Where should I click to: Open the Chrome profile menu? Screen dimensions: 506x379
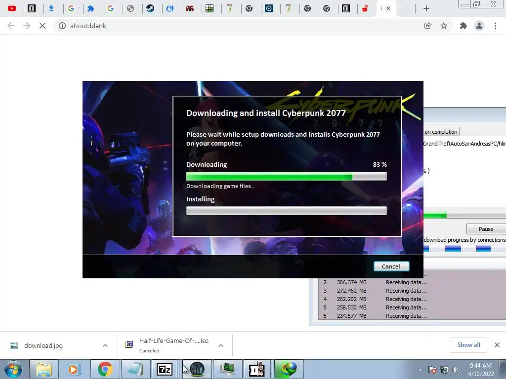479,26
